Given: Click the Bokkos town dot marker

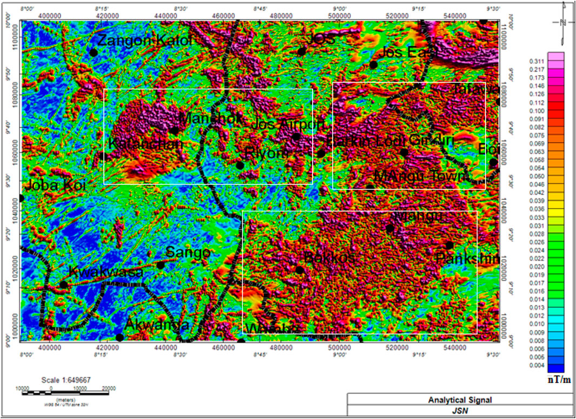Looking at the screenshot, I should click(x=300, y=270).
